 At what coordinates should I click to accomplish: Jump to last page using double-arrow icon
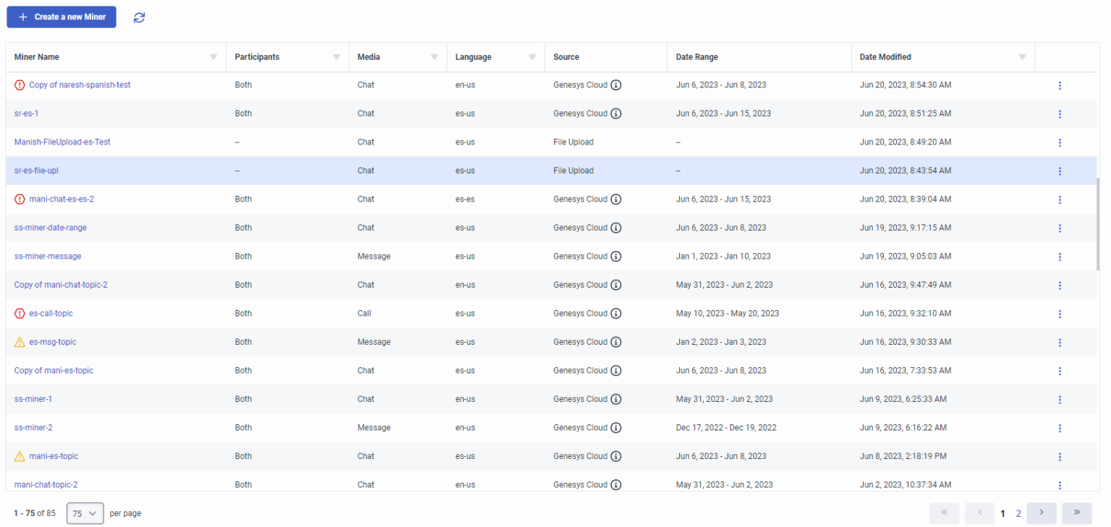click(x=1077, y=513)
